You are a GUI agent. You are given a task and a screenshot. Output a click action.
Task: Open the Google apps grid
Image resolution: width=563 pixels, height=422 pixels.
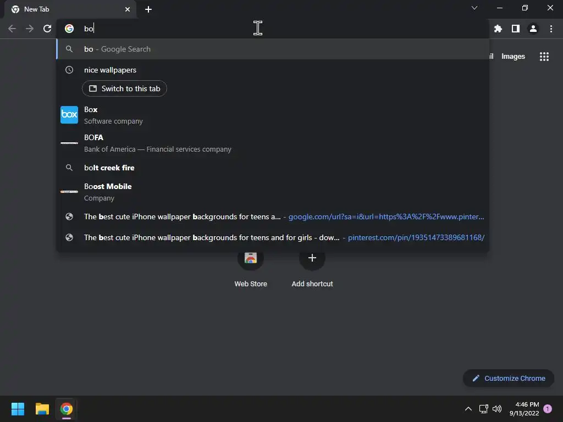coord(544,57)
